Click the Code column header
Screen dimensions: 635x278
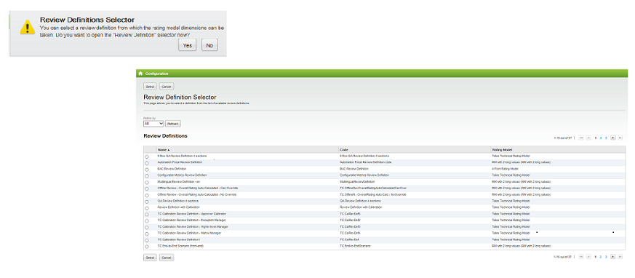(344, 149)
